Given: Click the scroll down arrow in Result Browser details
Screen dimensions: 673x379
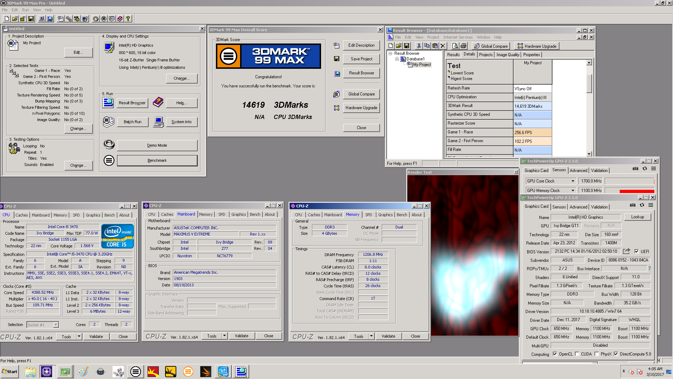Looking at the screenshot, I should point(589,154).
